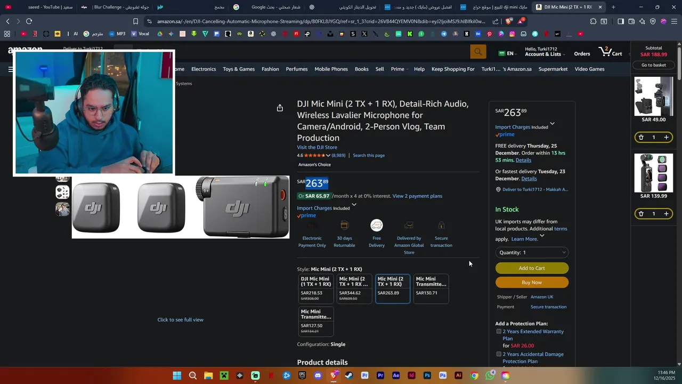Open the Amazon UK seller link
Image resolution: width=682 pixels, height=384 pixels.
[x=542, y=297]
